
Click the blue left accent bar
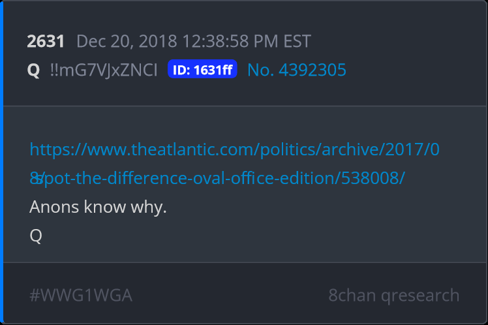1,162
